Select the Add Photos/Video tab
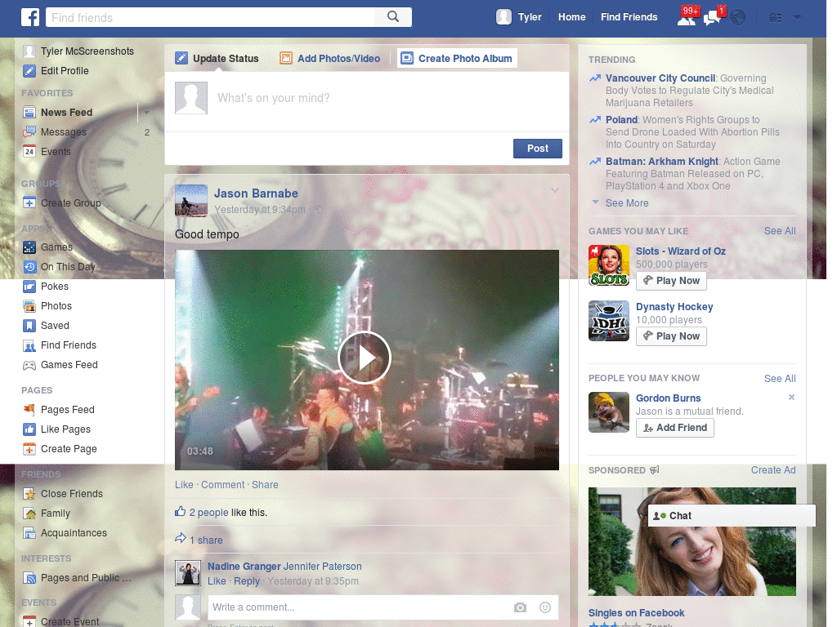Viewport: 837px width, 627px height. (x=330, y=59)
